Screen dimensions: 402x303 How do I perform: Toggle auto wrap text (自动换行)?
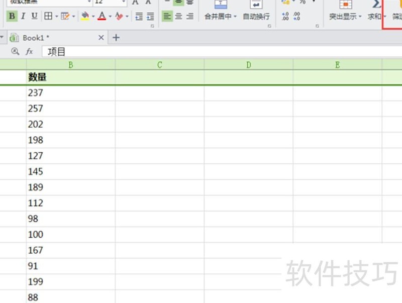[256, 11]
